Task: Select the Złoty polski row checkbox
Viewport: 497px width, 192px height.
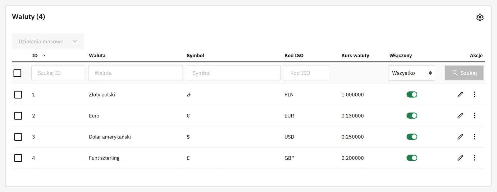Action: [18, 95]
